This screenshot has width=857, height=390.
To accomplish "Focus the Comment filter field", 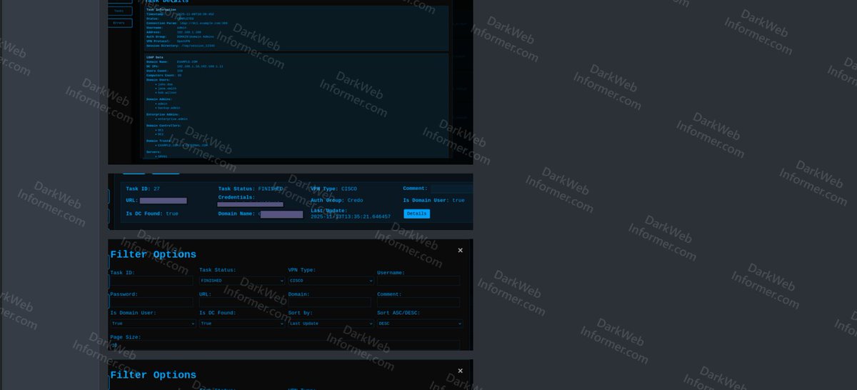I will [419, 303].
